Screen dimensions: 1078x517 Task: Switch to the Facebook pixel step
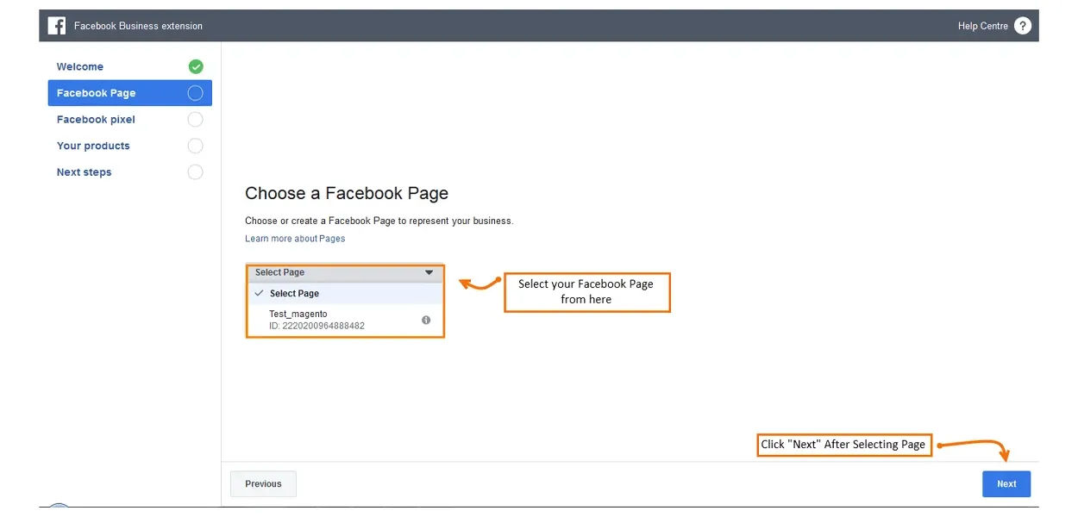pos(96,120)
